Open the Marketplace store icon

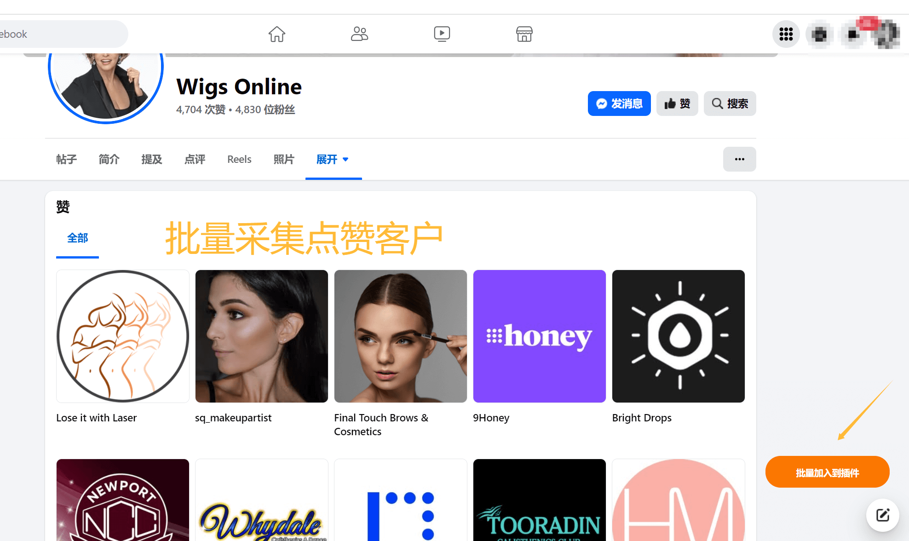[x=524, y=34]
